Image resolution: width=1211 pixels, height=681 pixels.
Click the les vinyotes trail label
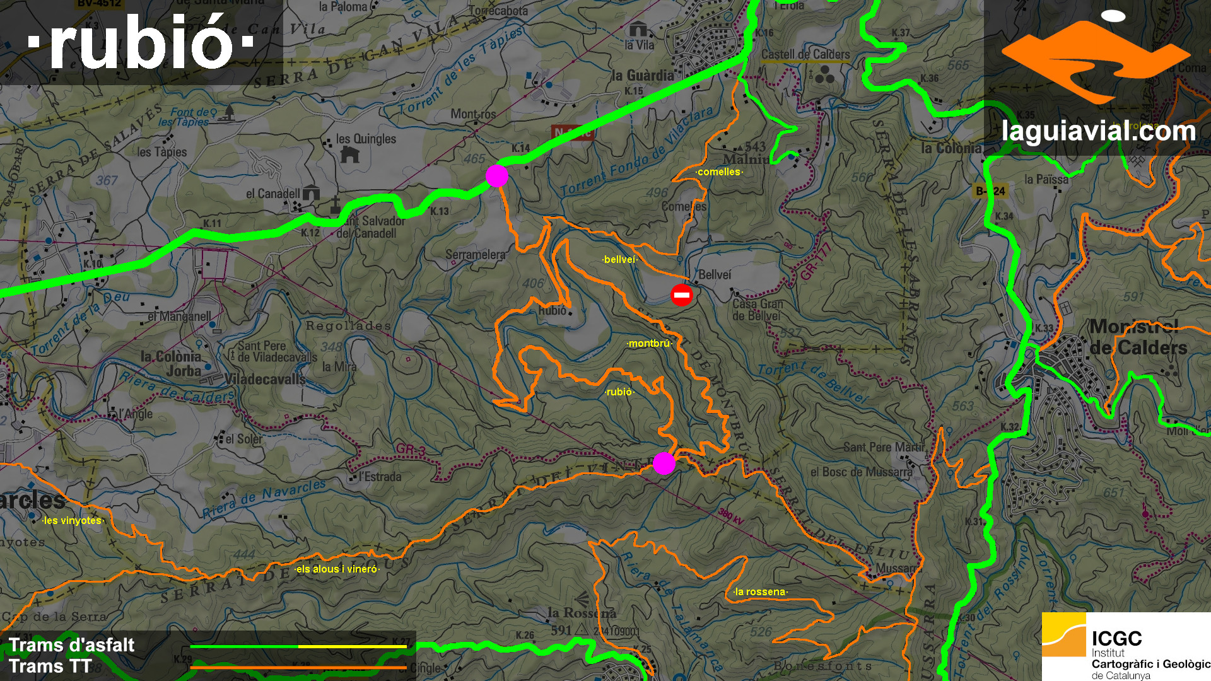[73, 521]
